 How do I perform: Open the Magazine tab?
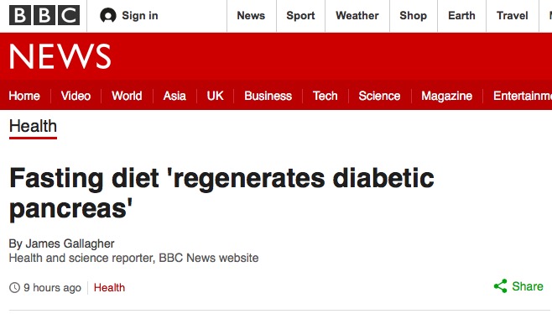pos(447,96)
